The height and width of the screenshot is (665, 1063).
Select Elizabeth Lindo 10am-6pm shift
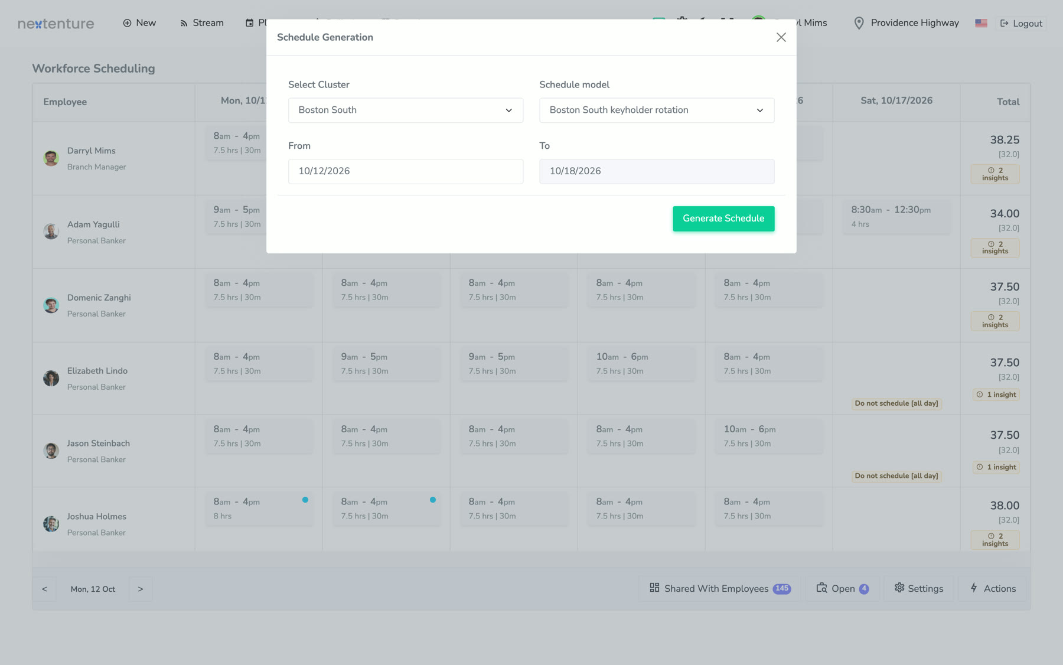tap(641, 364)
